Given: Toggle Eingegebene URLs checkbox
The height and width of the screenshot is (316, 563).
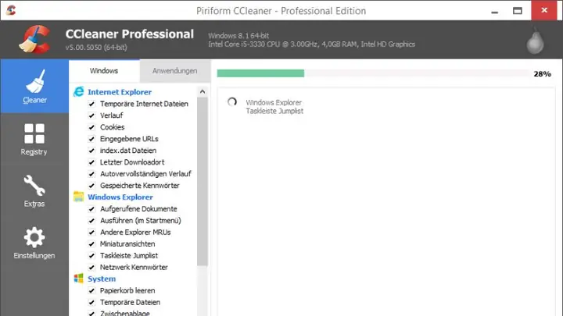Looking at the screenshot, I should coord(91,139).
